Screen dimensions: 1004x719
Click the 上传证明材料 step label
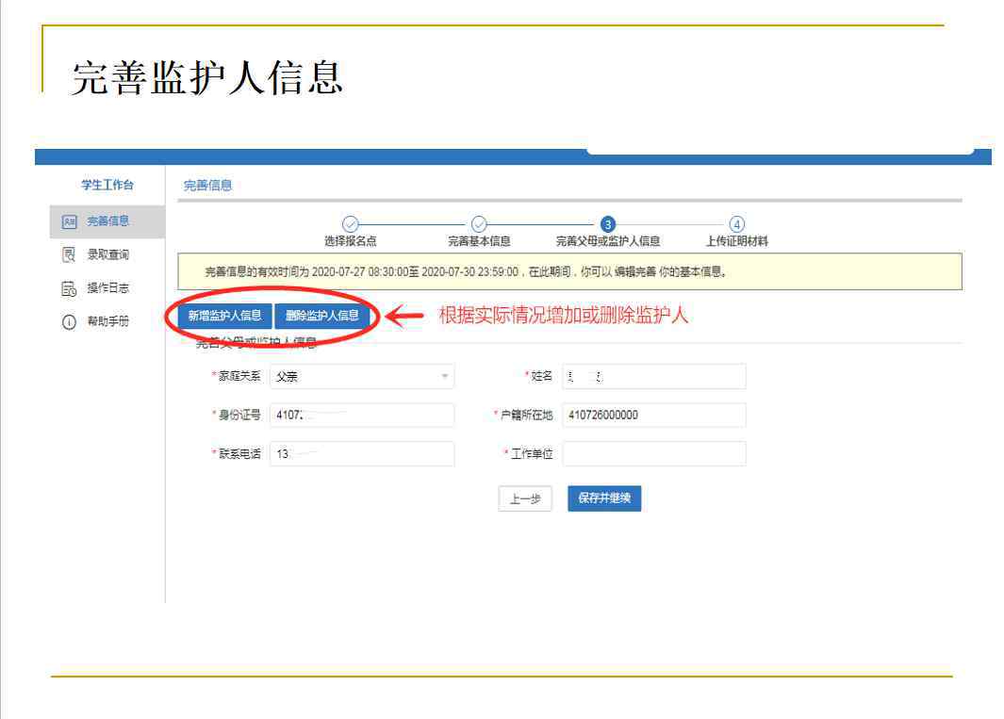(x=737, y=241)
